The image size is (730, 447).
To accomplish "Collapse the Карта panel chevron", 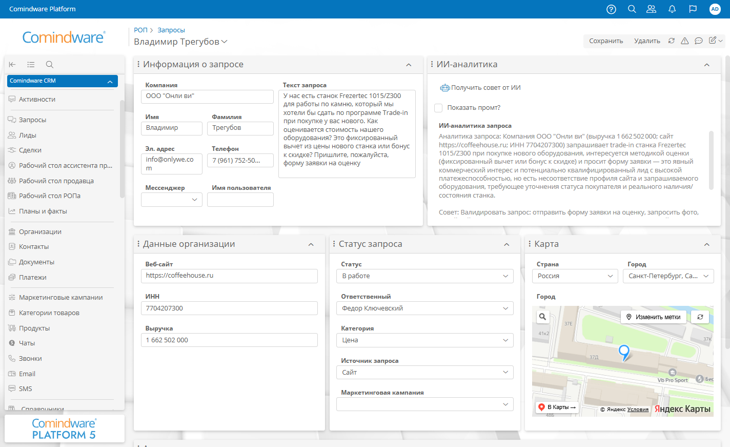I will [706, 244].
